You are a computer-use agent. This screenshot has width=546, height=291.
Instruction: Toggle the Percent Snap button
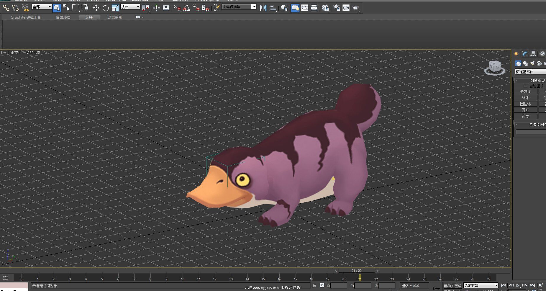point(196,8)
